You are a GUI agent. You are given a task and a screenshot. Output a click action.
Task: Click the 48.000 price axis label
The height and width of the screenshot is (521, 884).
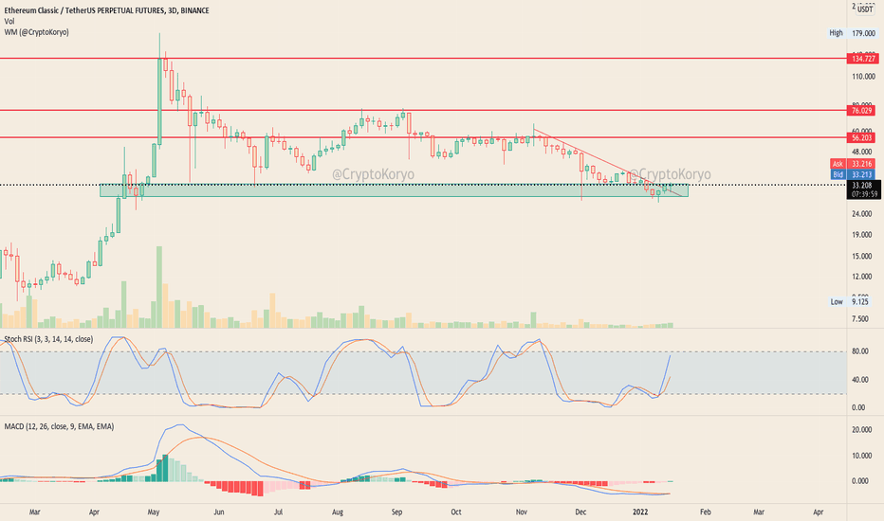[x=864, y=153]
